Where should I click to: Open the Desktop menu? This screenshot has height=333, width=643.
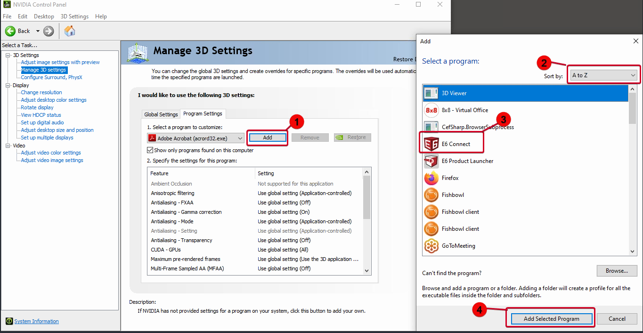click(x=44, y=16)
